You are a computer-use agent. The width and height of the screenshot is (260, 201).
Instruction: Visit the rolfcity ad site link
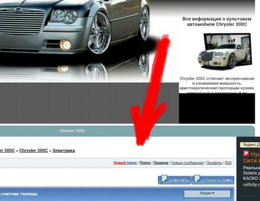(x=252, y=184)
